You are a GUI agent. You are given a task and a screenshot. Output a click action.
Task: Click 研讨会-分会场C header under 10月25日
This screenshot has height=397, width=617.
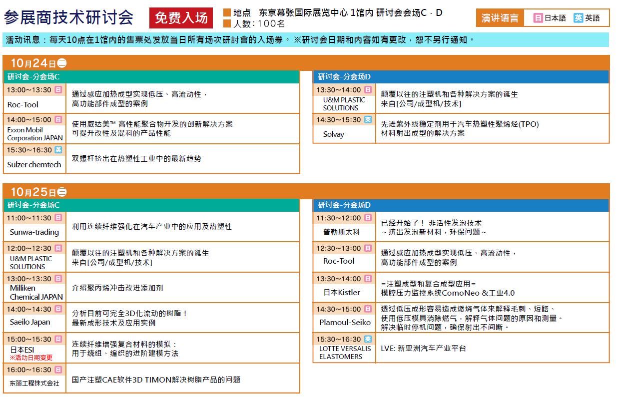click(152, 205)
